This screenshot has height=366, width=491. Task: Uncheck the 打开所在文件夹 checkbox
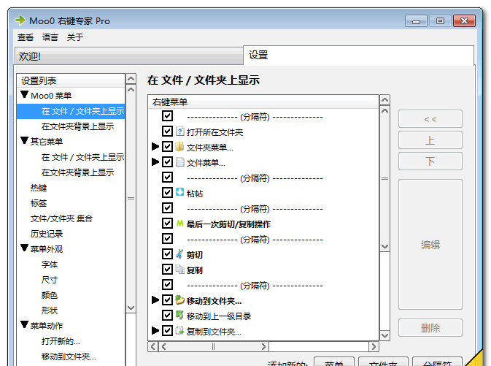(167, 131)
